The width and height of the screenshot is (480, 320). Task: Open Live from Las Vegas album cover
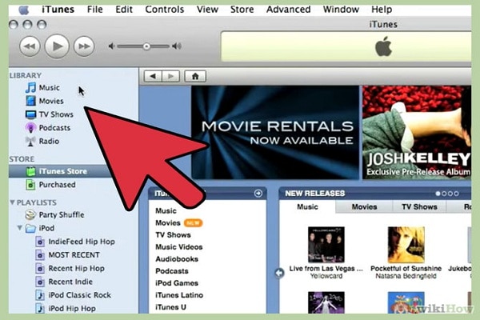(x=326, y=245)
